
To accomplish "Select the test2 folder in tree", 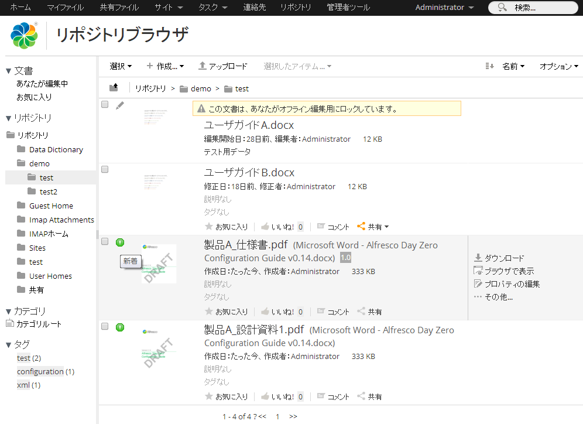I will pyautogui.click(x=49, y=192).
